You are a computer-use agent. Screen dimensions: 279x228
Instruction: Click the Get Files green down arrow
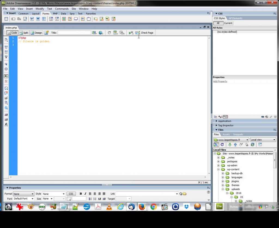pos(230,145)
